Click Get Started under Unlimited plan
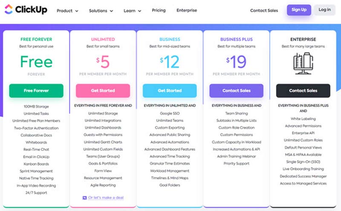This screenshot has width=341, height=211. coord(103,91)
